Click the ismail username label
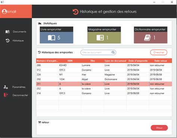Viewport: 177px width, 138px height. (12, 12)
